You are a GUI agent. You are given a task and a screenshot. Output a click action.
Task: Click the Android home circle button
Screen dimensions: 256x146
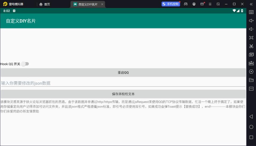coord(251,127)
